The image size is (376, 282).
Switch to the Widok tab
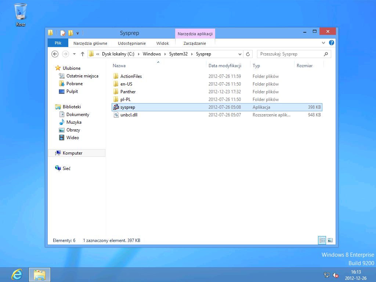[x=163, y=43]
